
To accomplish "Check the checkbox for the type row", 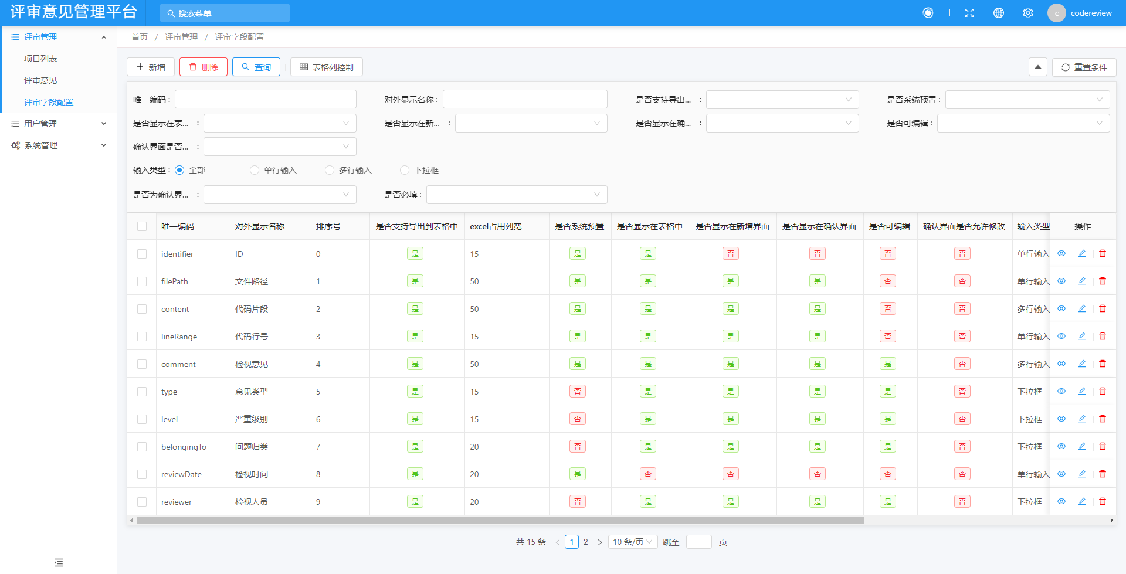I will coord(141,391).
